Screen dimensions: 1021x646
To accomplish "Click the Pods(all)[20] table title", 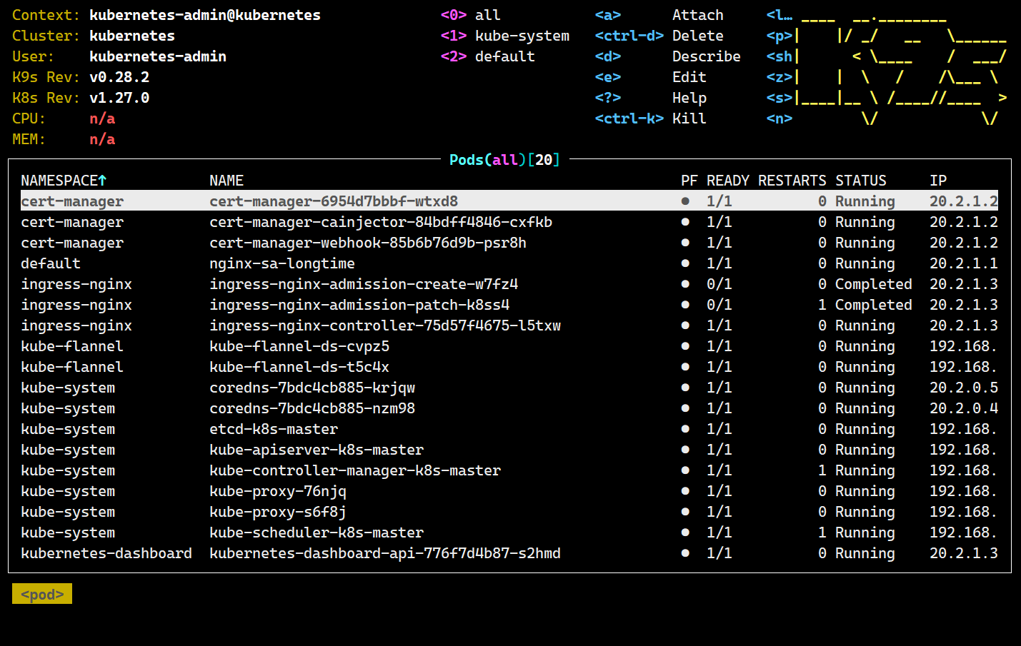I will (505, 160).
